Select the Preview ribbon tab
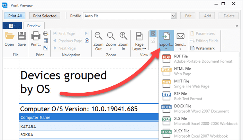Screen dimensions: 243x140 34,26
